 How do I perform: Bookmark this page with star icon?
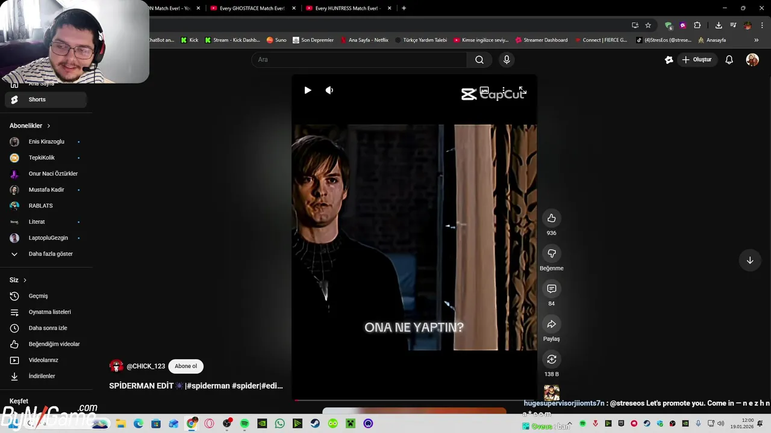(x=648, y=25)
